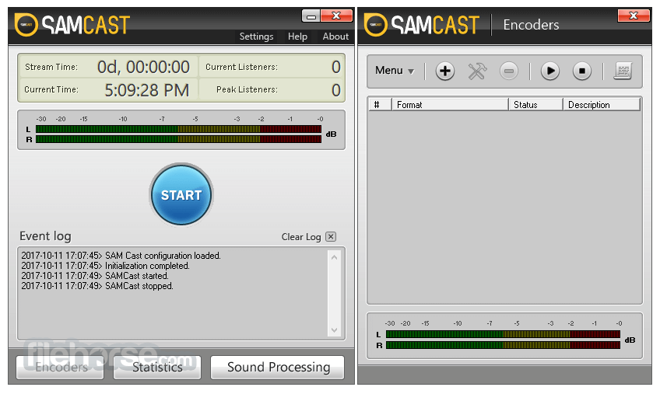The image size is (660, 394).
Task: Open the encoder log document icon
Action: point(623,71)
